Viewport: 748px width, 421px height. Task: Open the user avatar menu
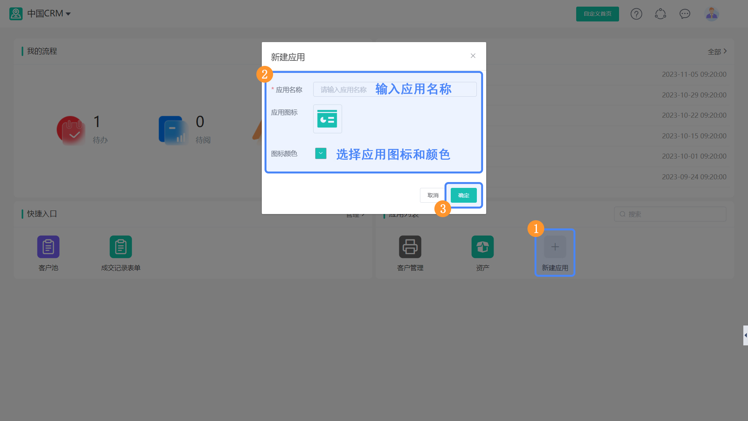point(712,14)
